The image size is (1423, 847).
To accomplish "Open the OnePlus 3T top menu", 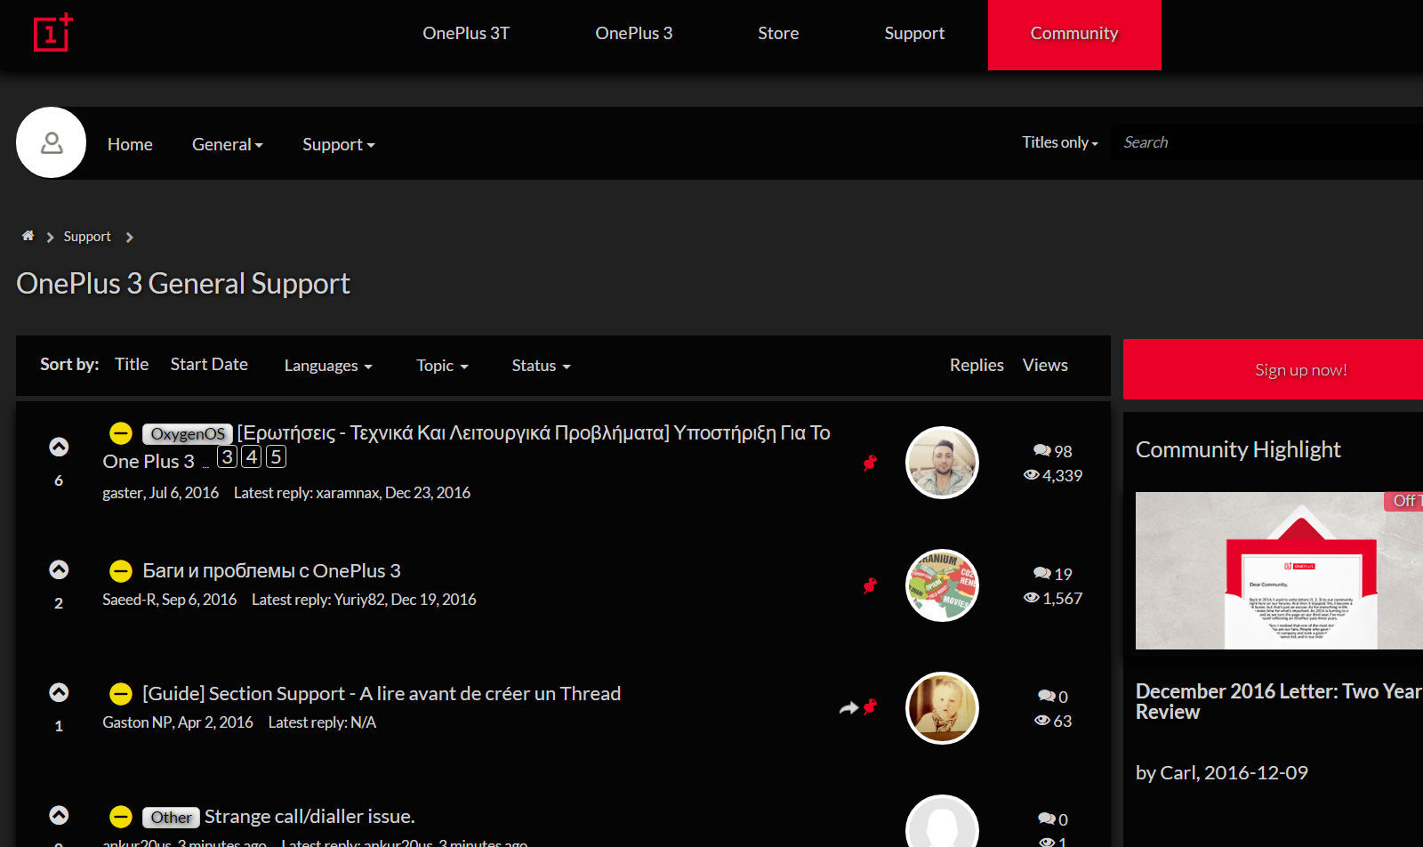I will (466, 34).
